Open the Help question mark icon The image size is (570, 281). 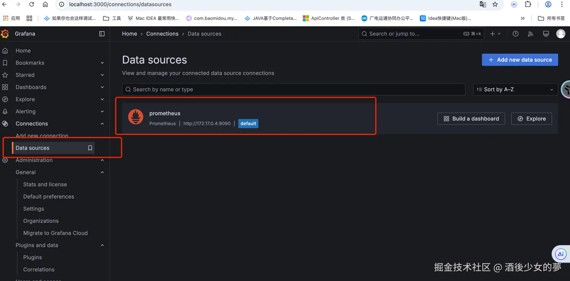coord(516,34)
